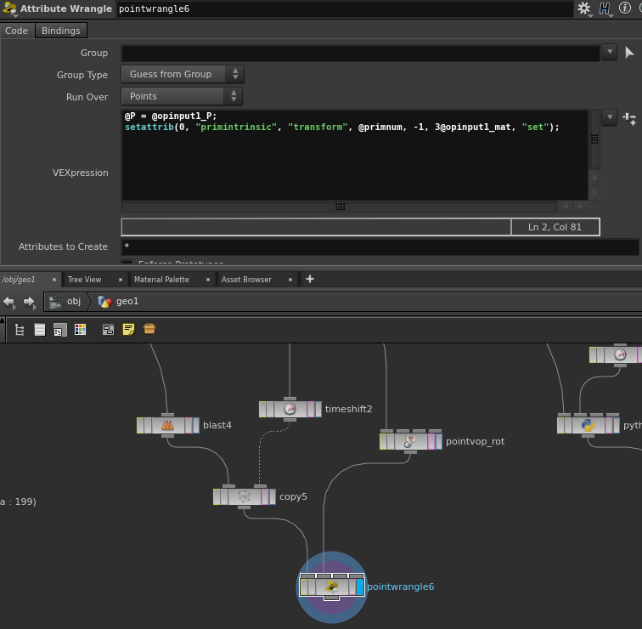Select the copy5 node
Image resolution: width=642 pixels, height=629 pixels.
point(244,496)
